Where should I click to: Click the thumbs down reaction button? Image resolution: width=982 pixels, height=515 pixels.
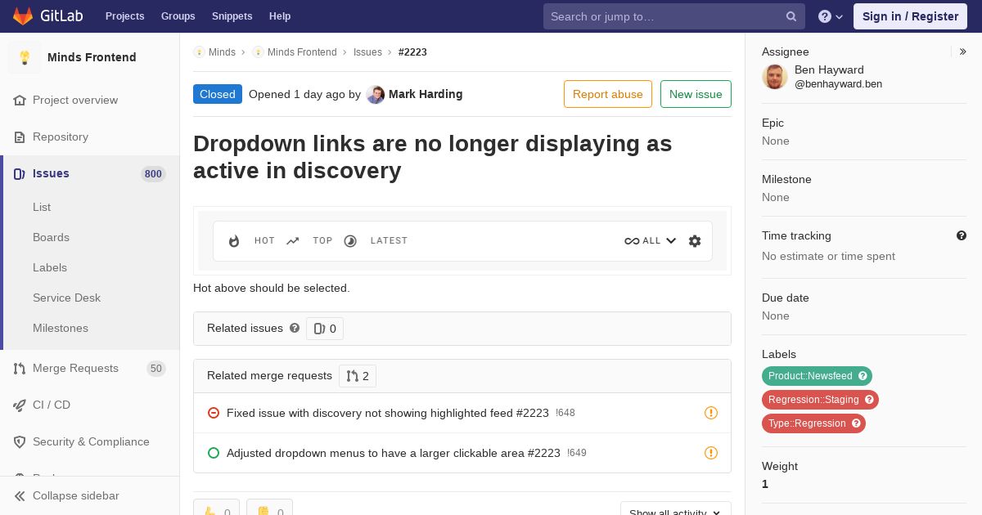(x=269, y=508)
